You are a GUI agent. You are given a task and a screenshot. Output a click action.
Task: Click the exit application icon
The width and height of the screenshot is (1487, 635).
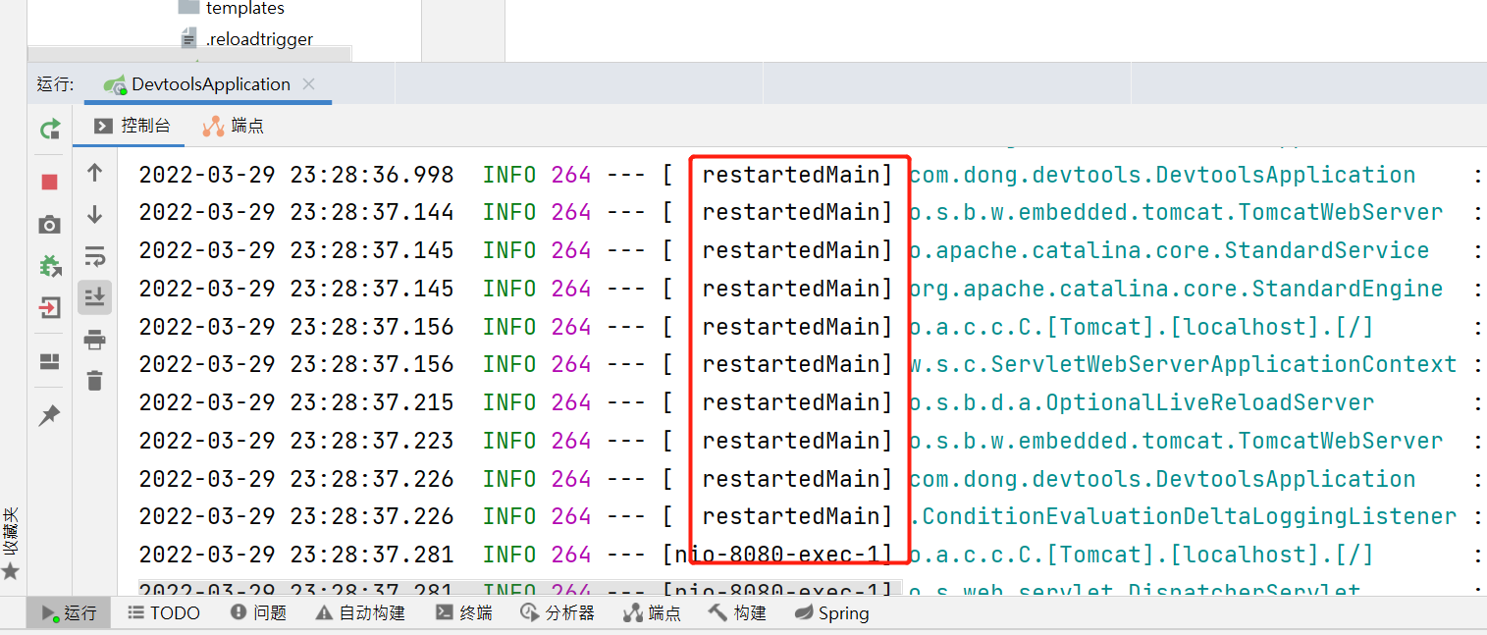coord(48,307)
